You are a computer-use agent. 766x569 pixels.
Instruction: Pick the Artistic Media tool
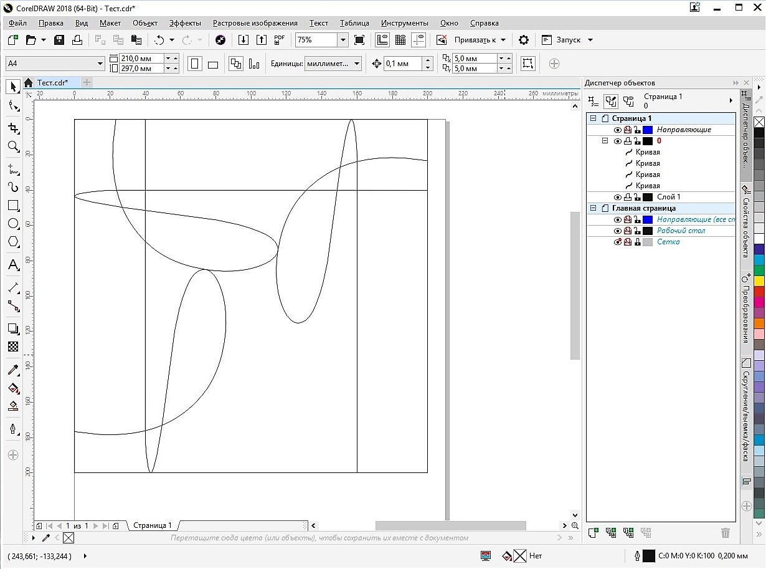click(12, 187)
